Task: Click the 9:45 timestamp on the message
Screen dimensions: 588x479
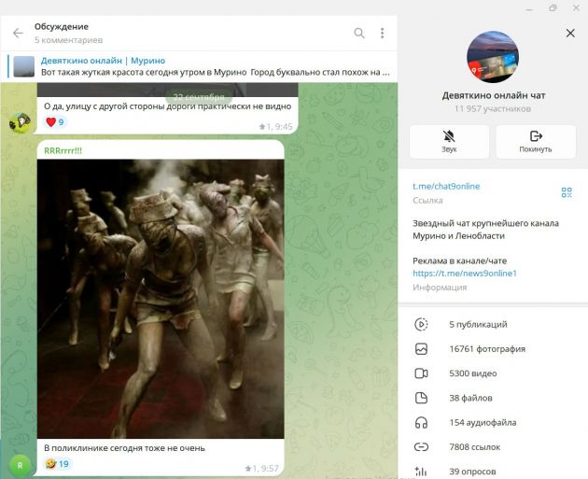Action: click(284, 127)
